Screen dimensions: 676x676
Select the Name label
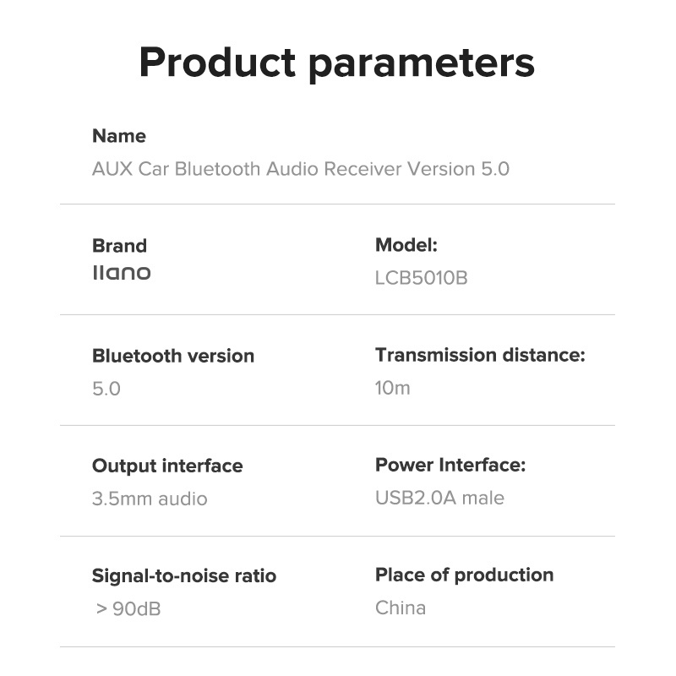118,136
